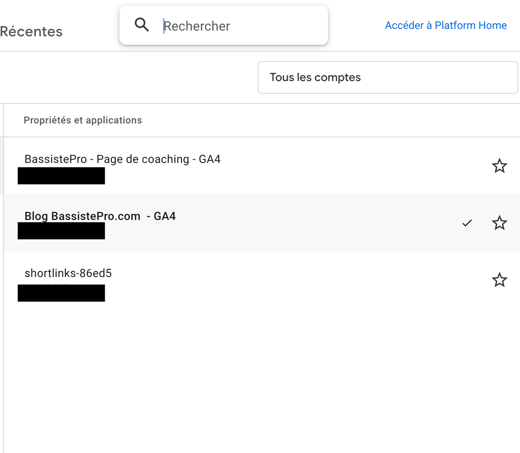This screenshot has height=453, width=520.
Task: Favorite the Blog BassistePro.com property star
Action: click(499, 223)
